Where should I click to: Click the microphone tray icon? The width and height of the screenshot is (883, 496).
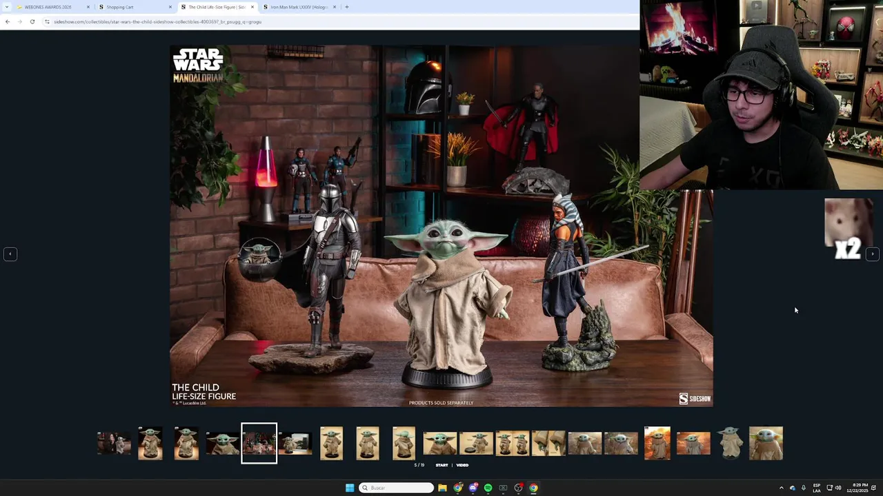point(804,488)
